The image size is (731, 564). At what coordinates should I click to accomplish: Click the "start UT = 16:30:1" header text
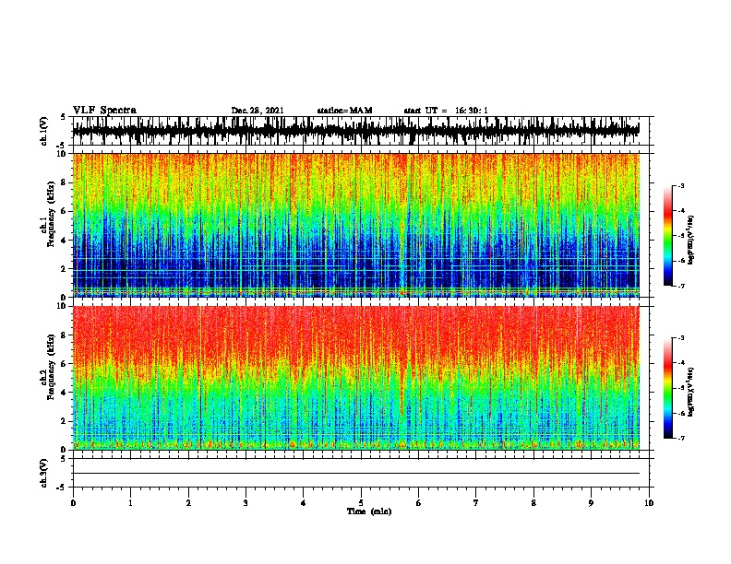click(x=446, y=111)
